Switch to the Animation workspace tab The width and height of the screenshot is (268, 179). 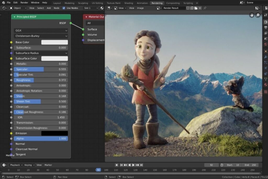pos(142,3)
